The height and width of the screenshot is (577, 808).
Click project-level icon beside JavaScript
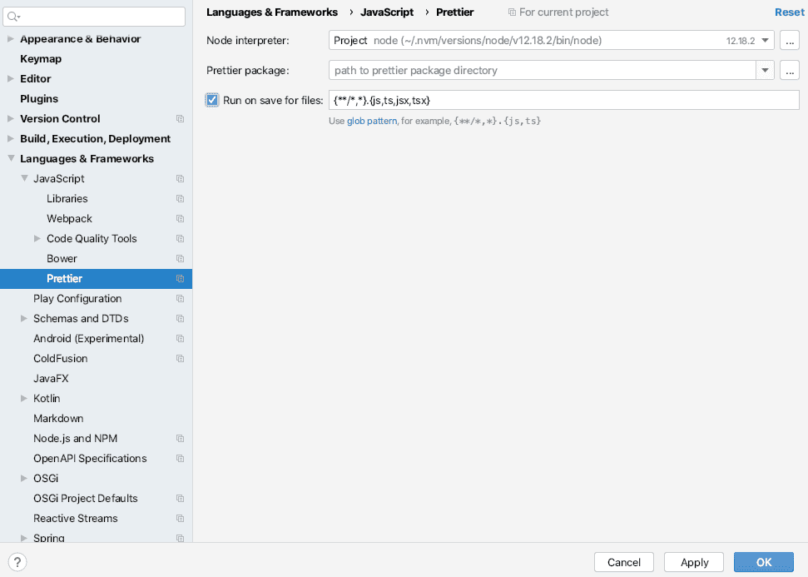click(180, 178)
